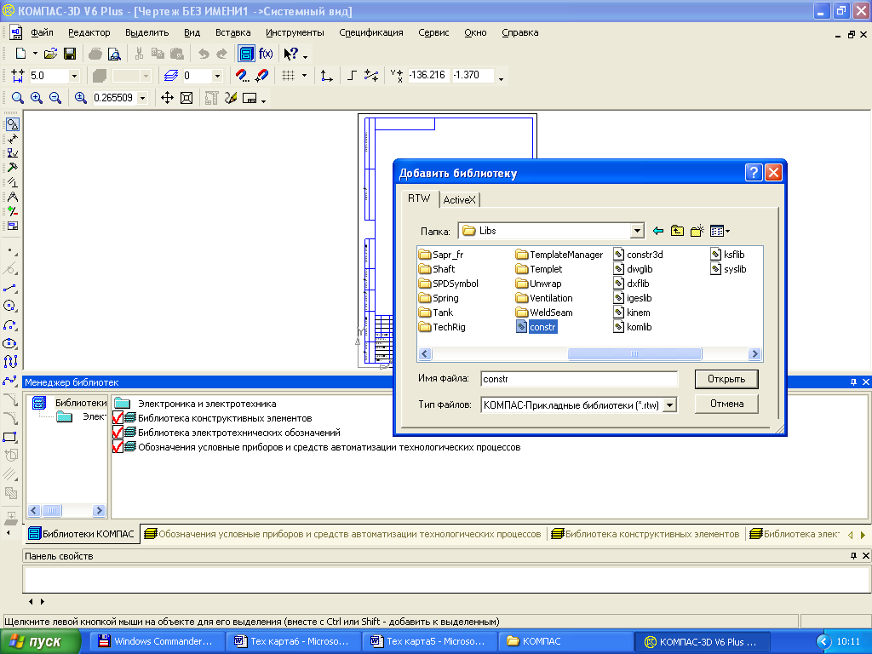Click the up one level folder icon

677,231
